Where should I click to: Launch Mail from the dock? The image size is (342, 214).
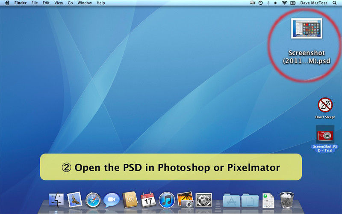pos(74,199)
